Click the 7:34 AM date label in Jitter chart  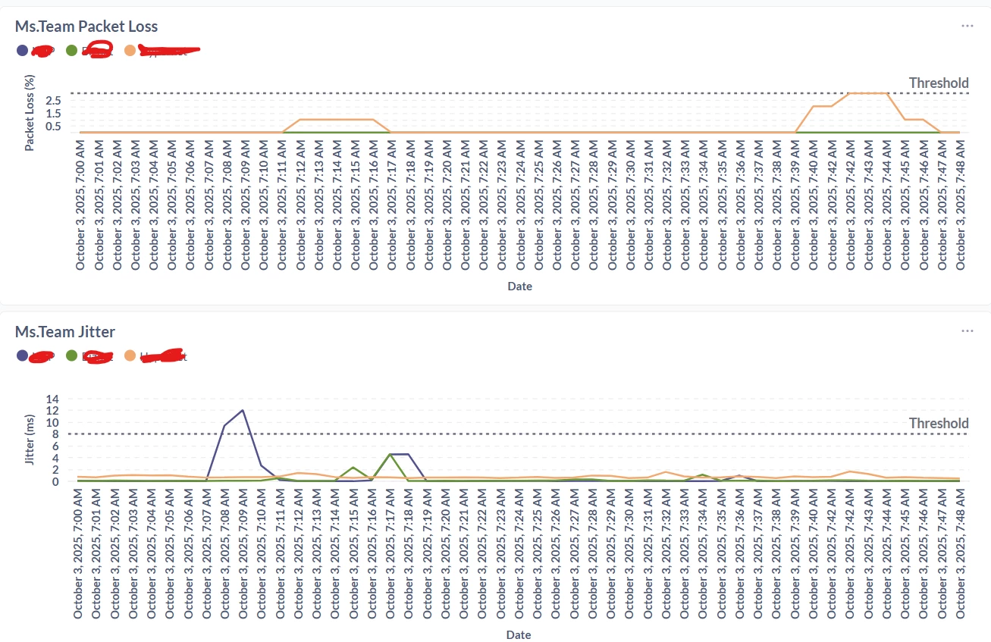[704, 553]
